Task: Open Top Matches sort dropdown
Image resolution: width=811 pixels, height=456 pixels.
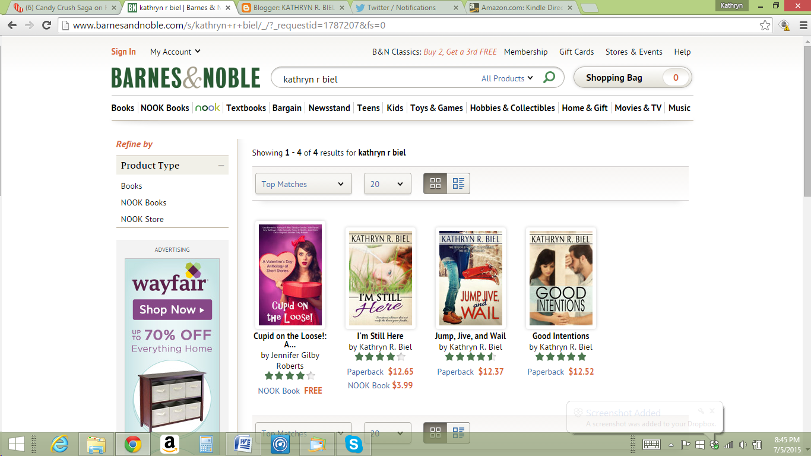Action: [303, 183]
